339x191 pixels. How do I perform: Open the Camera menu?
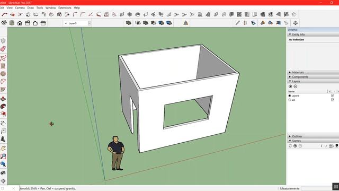20,7
